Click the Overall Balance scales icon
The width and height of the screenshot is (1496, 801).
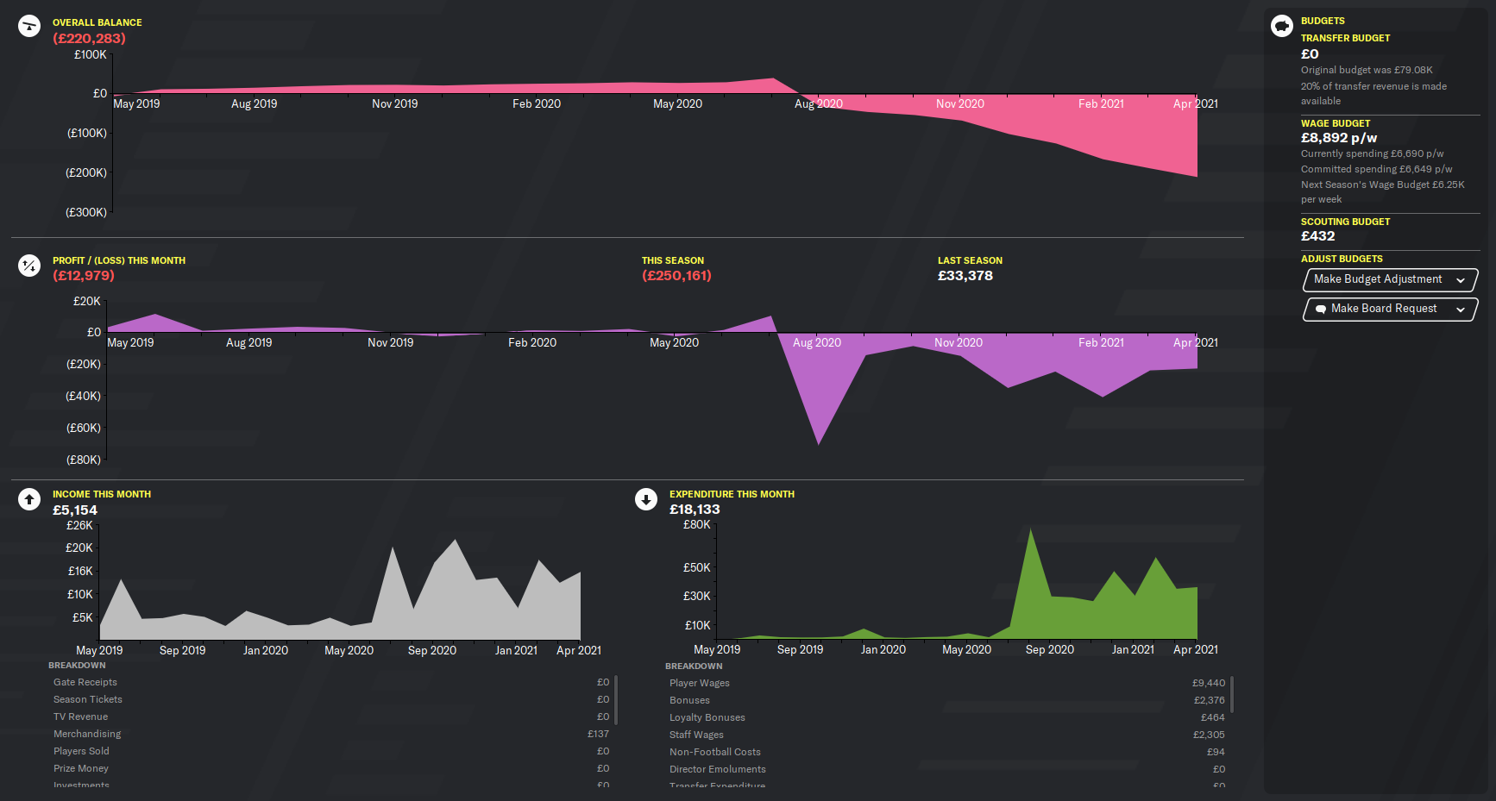point(29,26)
